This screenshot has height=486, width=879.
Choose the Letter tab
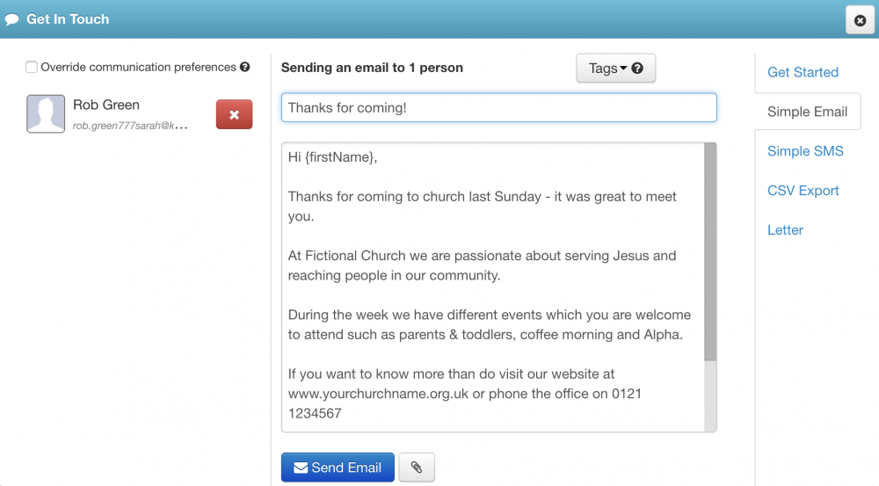785,230
